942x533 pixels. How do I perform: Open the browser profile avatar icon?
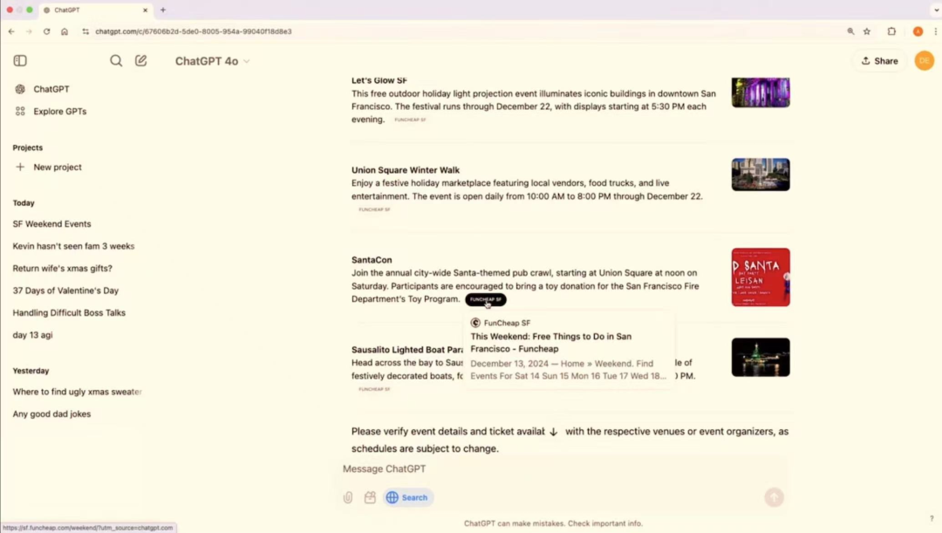coord(918,31)
